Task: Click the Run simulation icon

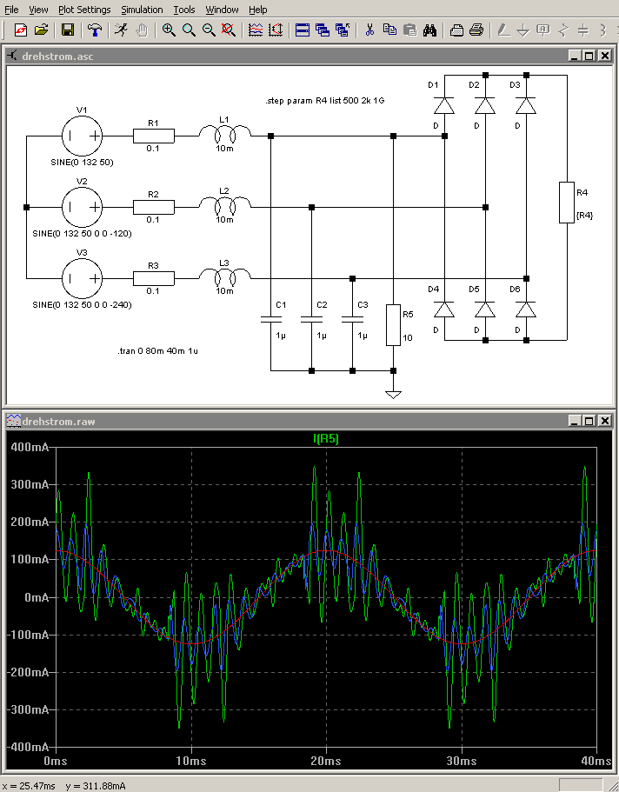Action: click(122, 30)
